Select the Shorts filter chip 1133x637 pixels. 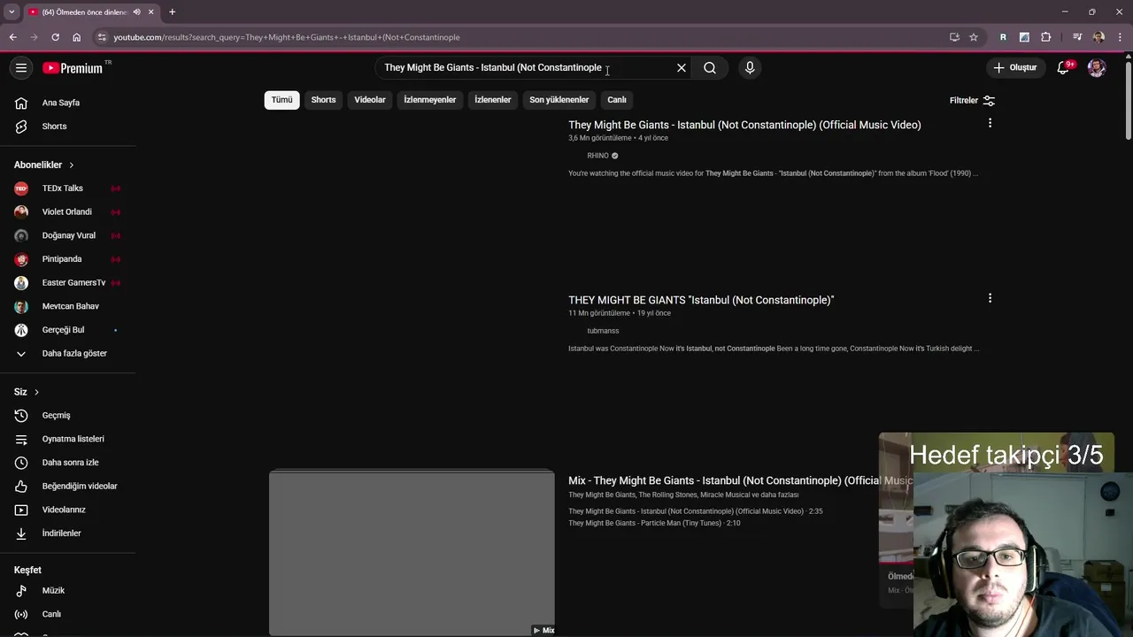point(323,100)
